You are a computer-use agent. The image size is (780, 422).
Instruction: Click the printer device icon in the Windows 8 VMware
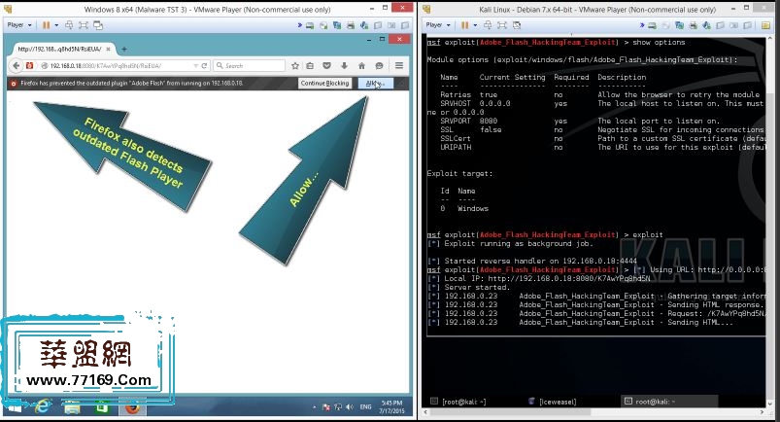[x=351, y=25]
